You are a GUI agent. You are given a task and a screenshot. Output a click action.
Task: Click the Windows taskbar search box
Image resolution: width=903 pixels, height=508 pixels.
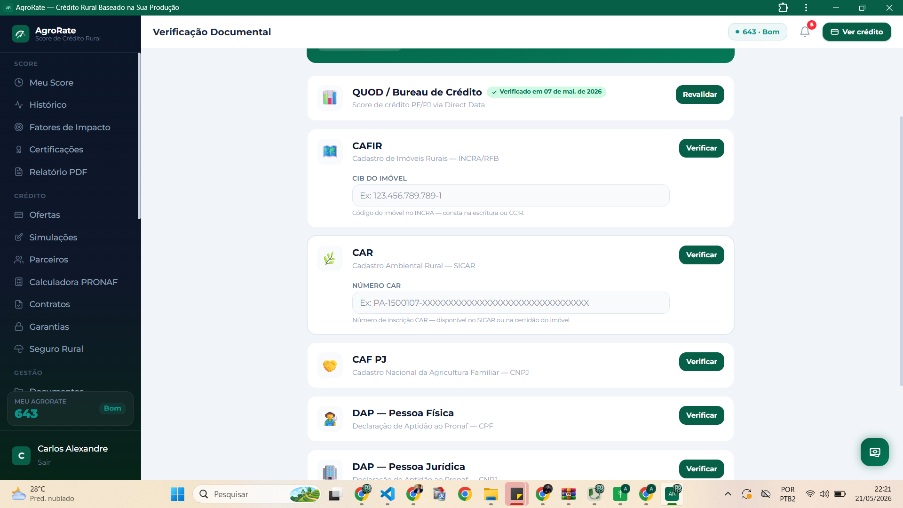click(x=257, y=494)
